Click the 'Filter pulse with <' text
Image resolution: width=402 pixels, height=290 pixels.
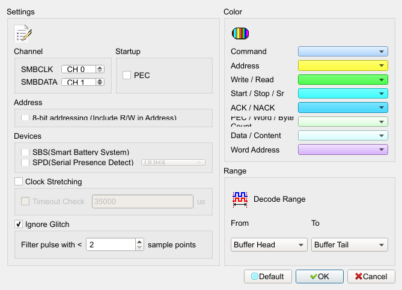tap(52, 244)
